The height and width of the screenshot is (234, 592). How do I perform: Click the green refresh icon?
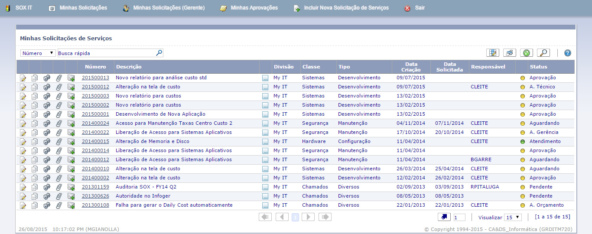coord(526,53)
